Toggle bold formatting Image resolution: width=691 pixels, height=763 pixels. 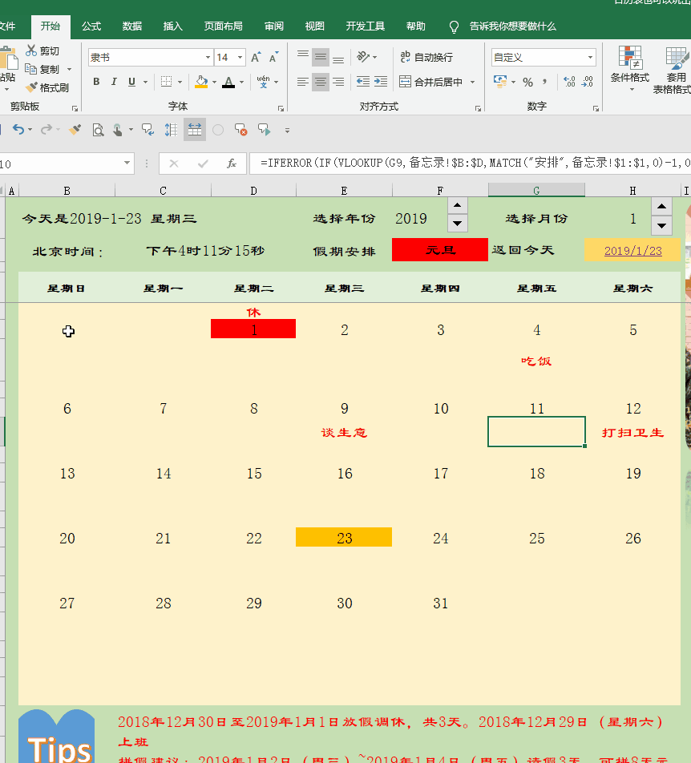(96, 82)
